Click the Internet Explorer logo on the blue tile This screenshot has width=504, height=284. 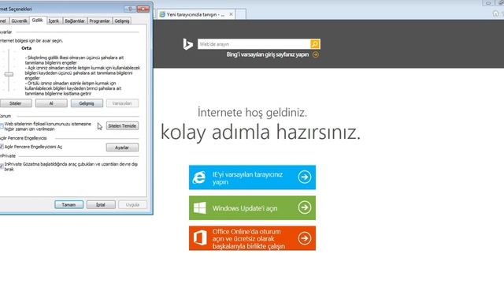[x=199, y=177]
